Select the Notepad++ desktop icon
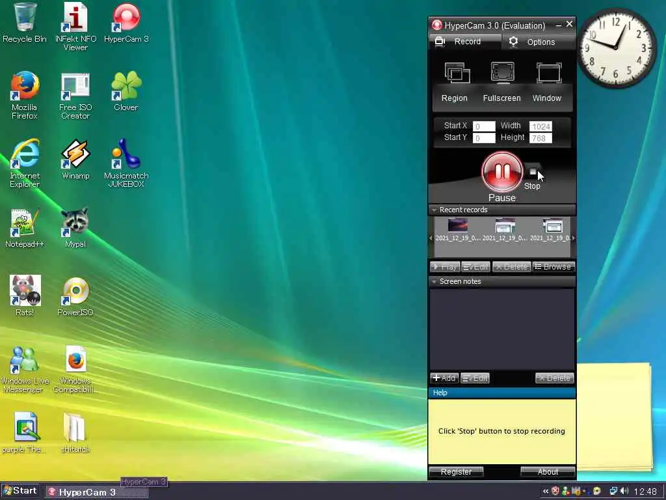 (25, 229)
